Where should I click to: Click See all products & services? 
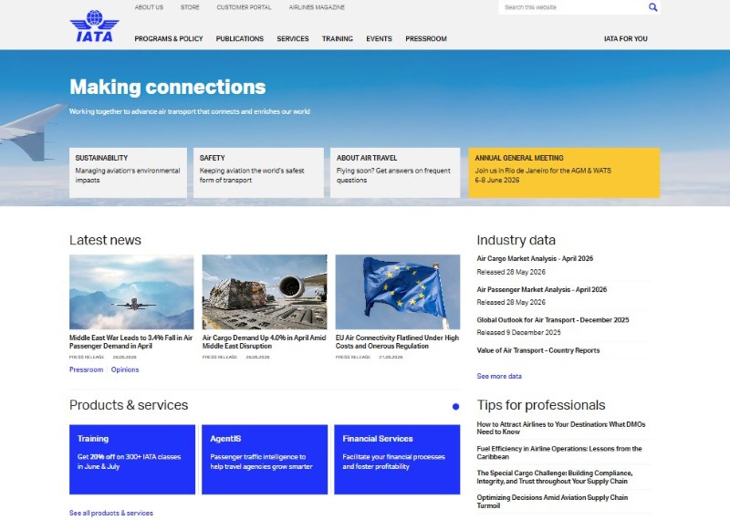[x=111, y=513]
